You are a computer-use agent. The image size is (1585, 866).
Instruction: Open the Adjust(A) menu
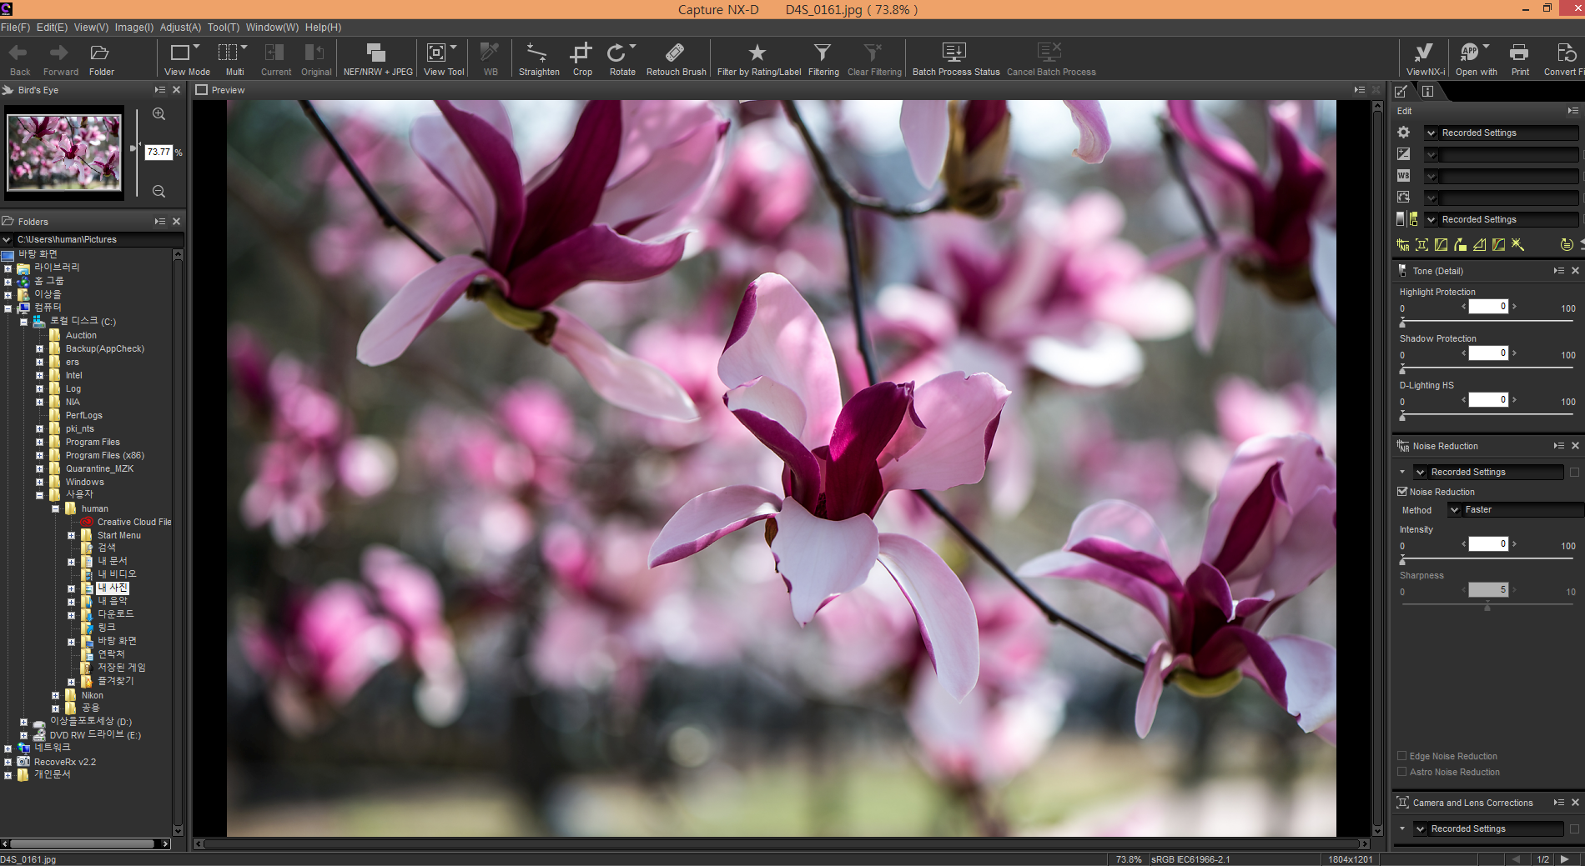pos(180,28)
